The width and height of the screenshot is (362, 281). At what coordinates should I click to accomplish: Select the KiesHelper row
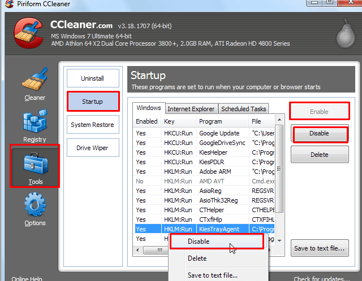point(204,152)
